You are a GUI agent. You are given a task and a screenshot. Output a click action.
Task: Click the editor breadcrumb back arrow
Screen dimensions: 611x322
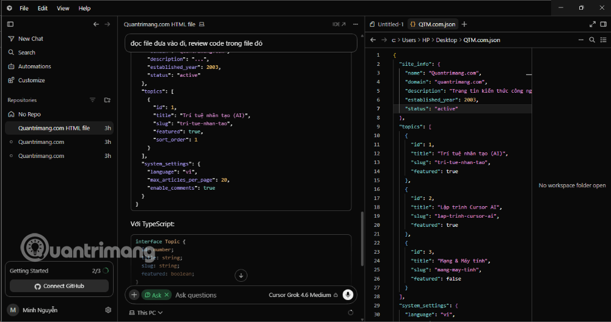(x=373, y=40)
